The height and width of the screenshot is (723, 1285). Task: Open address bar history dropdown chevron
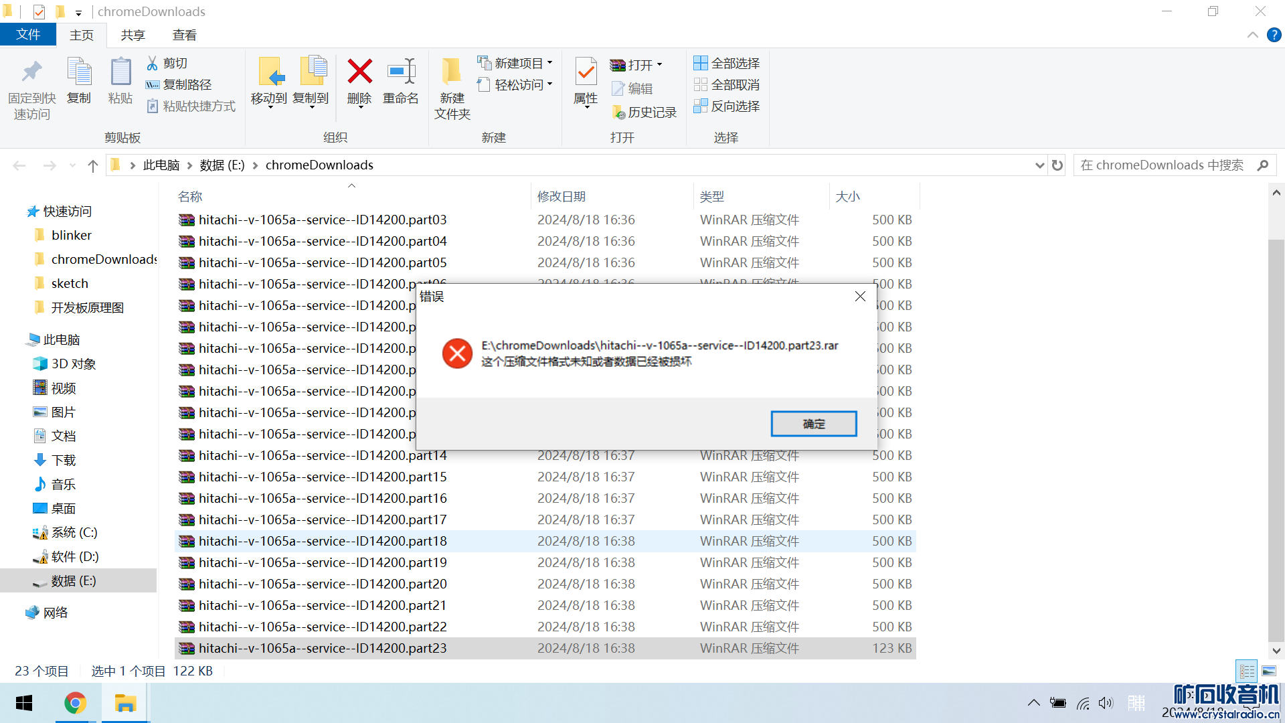point(1039,165)
